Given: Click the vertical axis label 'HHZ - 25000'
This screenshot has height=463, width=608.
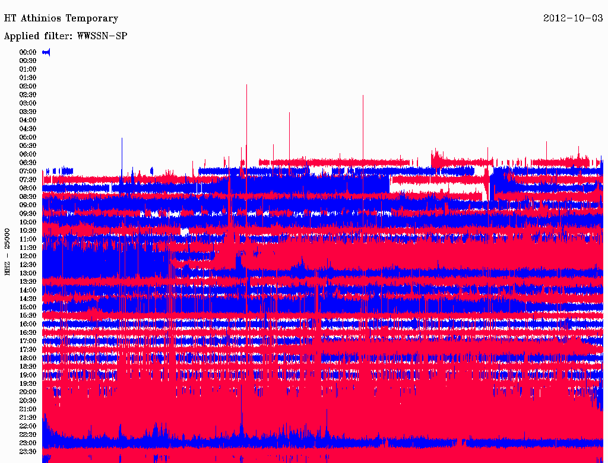Looking at the screenshot, I should click(7, 252).
